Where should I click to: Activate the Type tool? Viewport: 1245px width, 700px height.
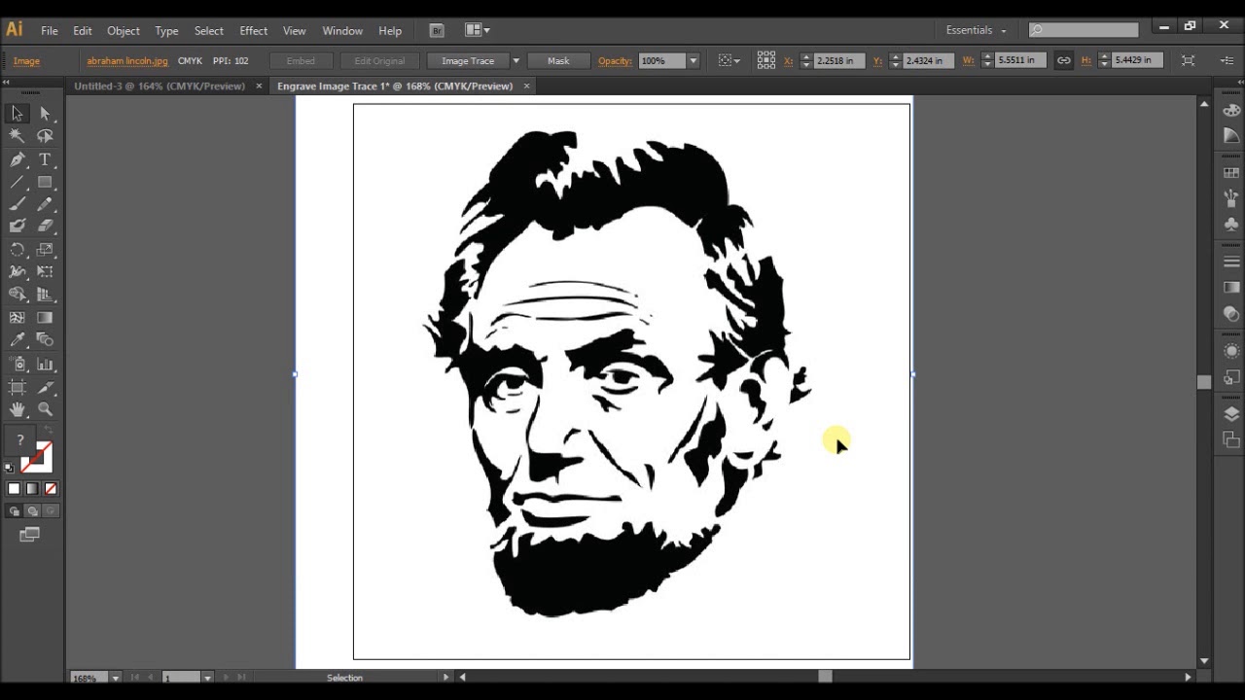[45, 159]
